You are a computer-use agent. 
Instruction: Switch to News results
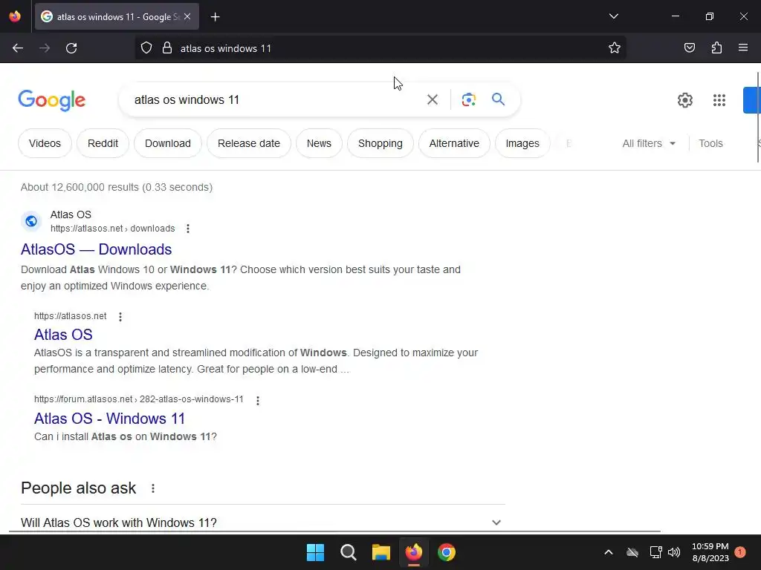pos(319,143)
